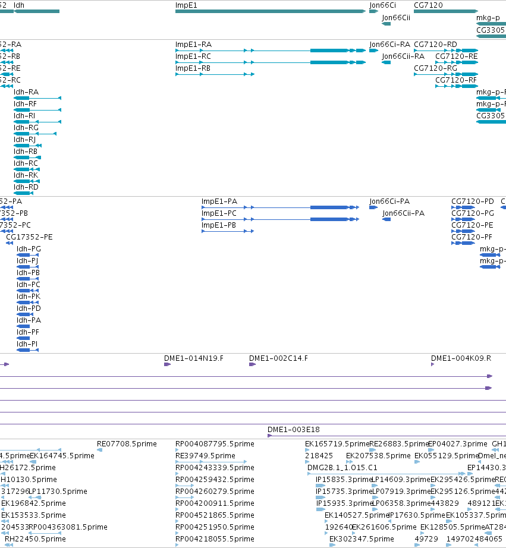Image resolution: width=506 pixels, height=548 pixels.
Task: Click transcript CG7120-RD
Action: [446, 51]
